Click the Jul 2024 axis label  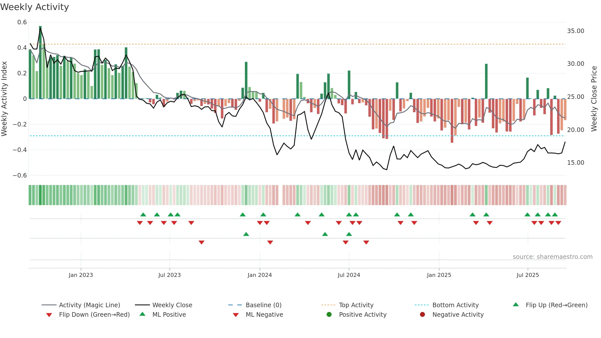pyautogui.click(x=349, y=275)
